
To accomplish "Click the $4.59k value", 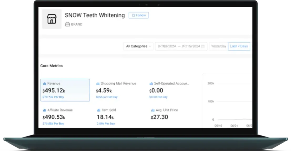I will click(x=104, y=91).
